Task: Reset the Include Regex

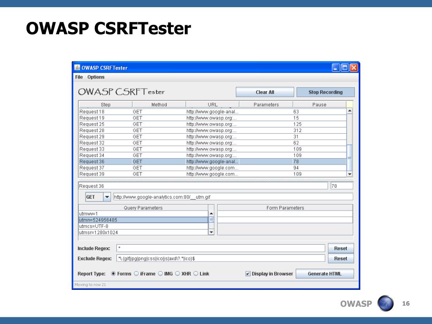Action: (341, 248)
